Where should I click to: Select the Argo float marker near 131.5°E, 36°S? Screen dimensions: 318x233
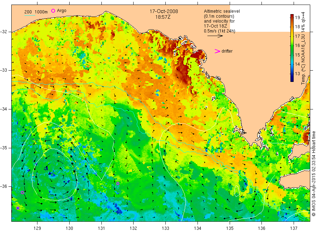click(118, 184)
